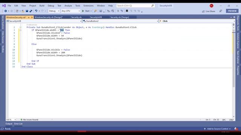Open the Send Feedback icon
The height and width of the screenshot is (135, 241).
(221, 11)
